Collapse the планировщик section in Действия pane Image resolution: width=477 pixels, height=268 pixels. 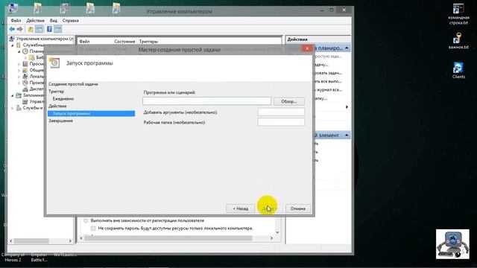(x=347, y=48)
